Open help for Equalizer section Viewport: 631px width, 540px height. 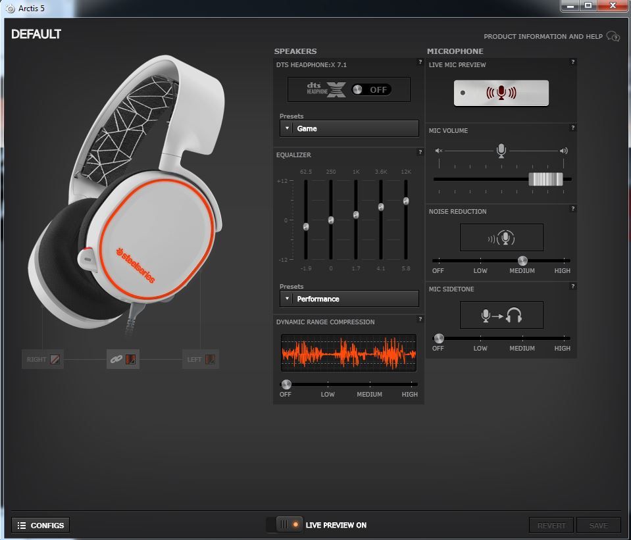[x=420, y=152]
